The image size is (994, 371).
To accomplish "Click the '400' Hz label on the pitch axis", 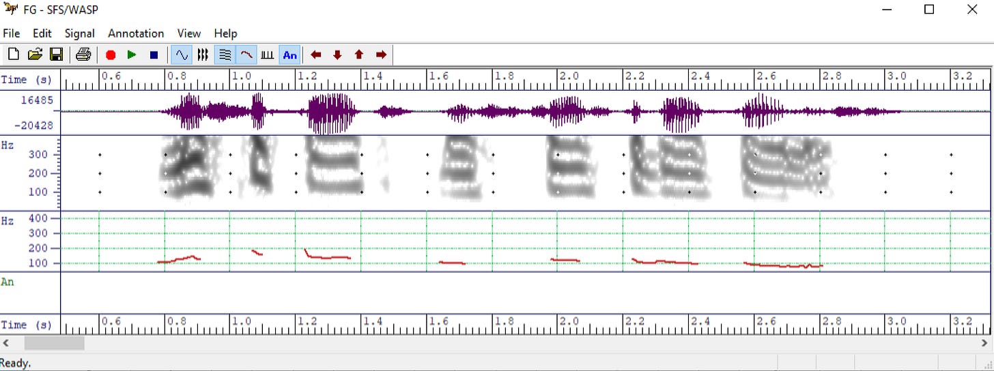I will [38, 219].
